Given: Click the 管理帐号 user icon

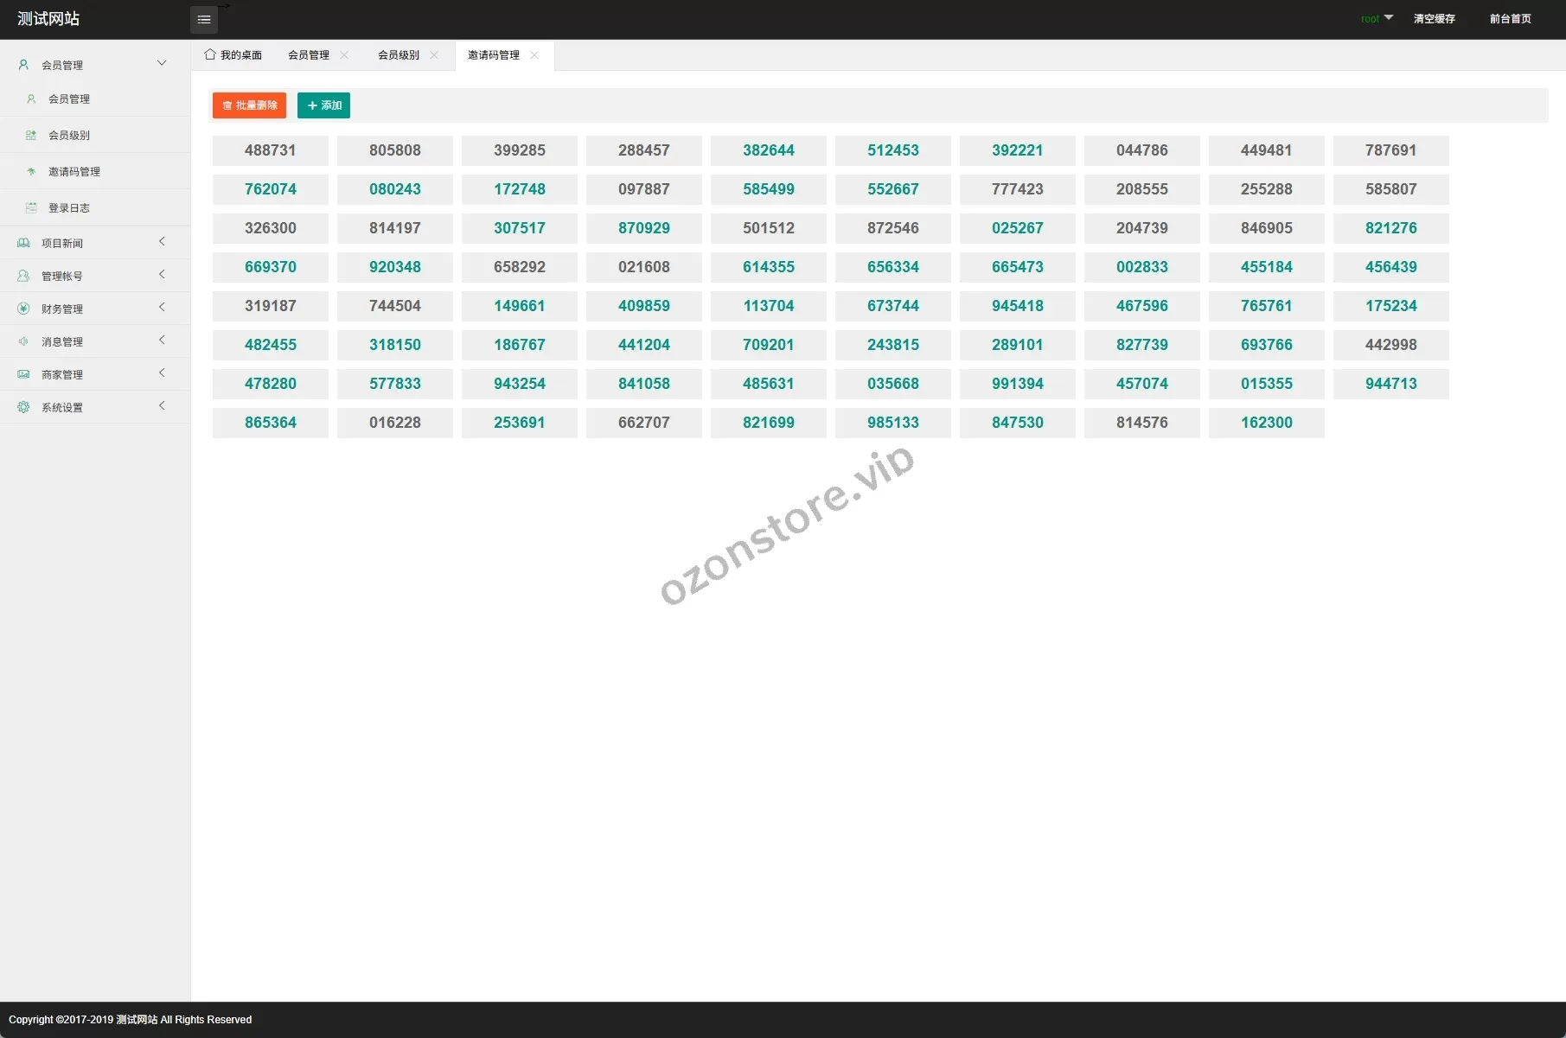Looking at the screenshot, I should point(23,276).
